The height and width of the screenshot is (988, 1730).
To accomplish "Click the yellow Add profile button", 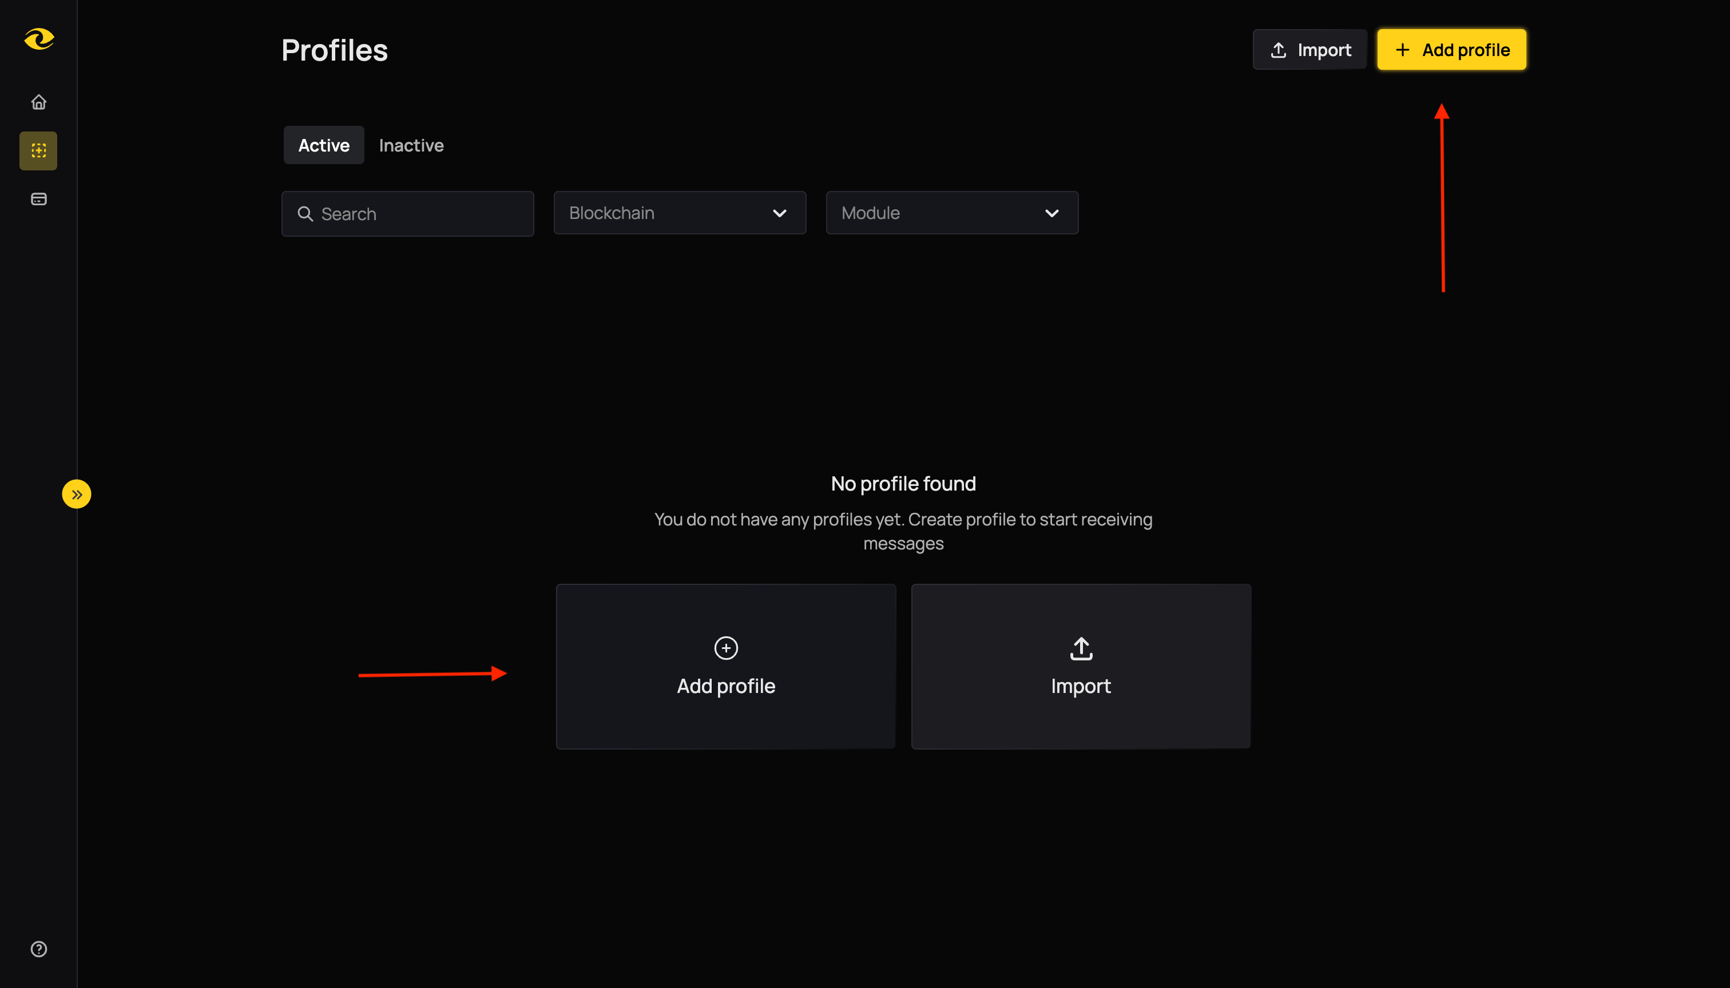I will (1451, 49).
